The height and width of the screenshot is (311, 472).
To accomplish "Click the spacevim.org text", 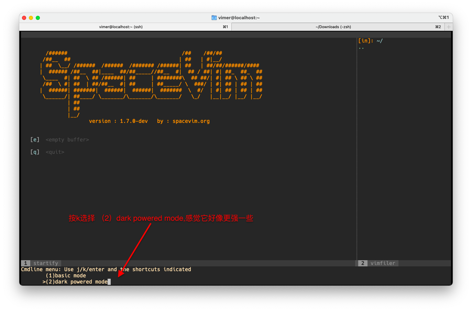I will (x=191, y=121).
